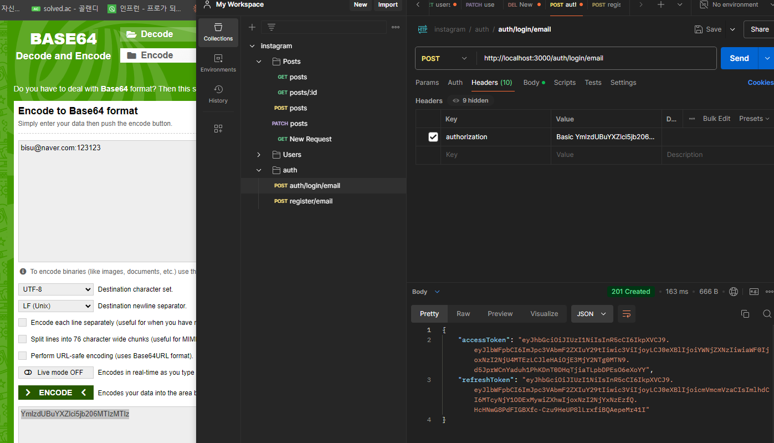Click the request URL input field
The width and height of the screenshot is (774, 443).
click(x=596, y=58)
